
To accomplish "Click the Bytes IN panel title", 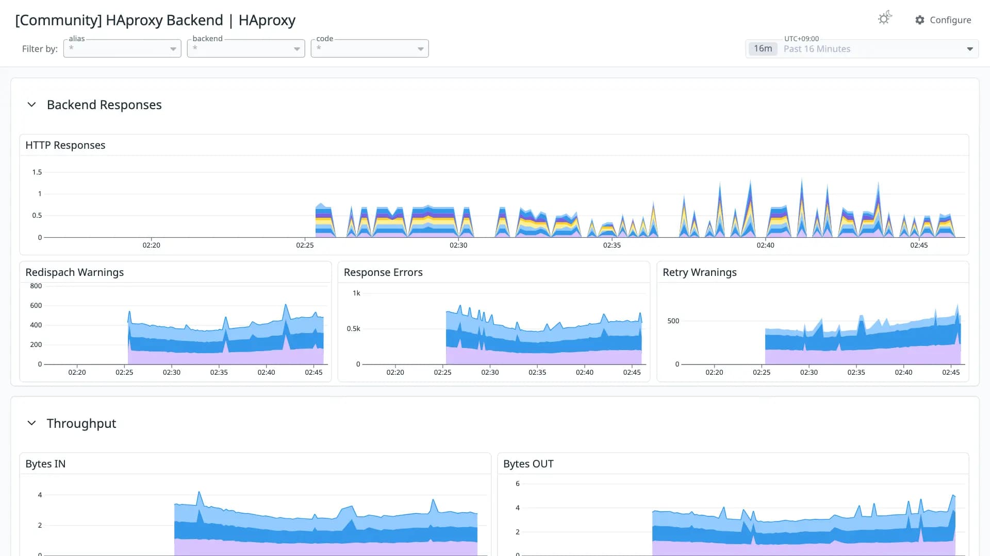I will (x=45, y=464).
